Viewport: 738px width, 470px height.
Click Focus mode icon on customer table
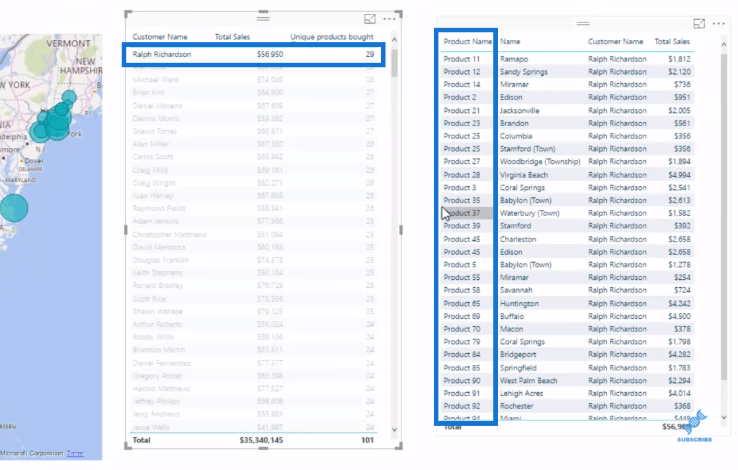[x=370, y=18]
